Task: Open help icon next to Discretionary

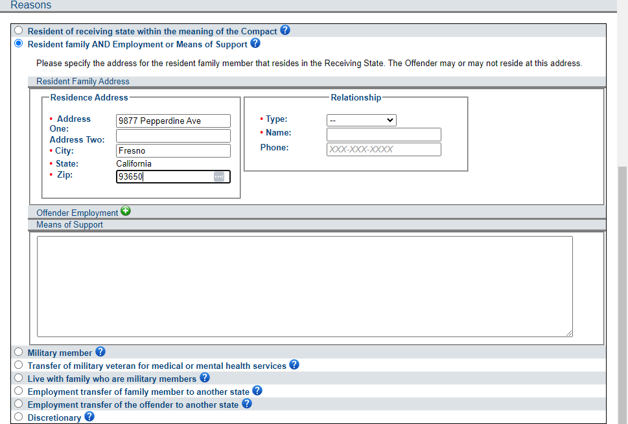Action: coord(89,416)
